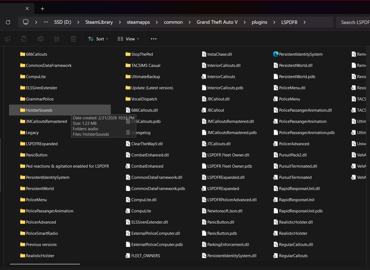The width and height of the screenshot is (370, 270).
Task: Click the Share icon in the toolbar
Action: (57, 39)
